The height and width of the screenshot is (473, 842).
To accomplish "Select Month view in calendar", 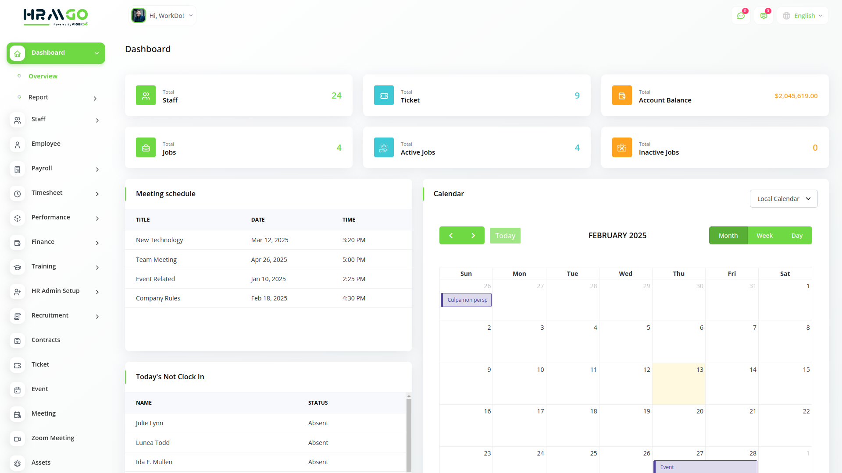I will (728, 236).
